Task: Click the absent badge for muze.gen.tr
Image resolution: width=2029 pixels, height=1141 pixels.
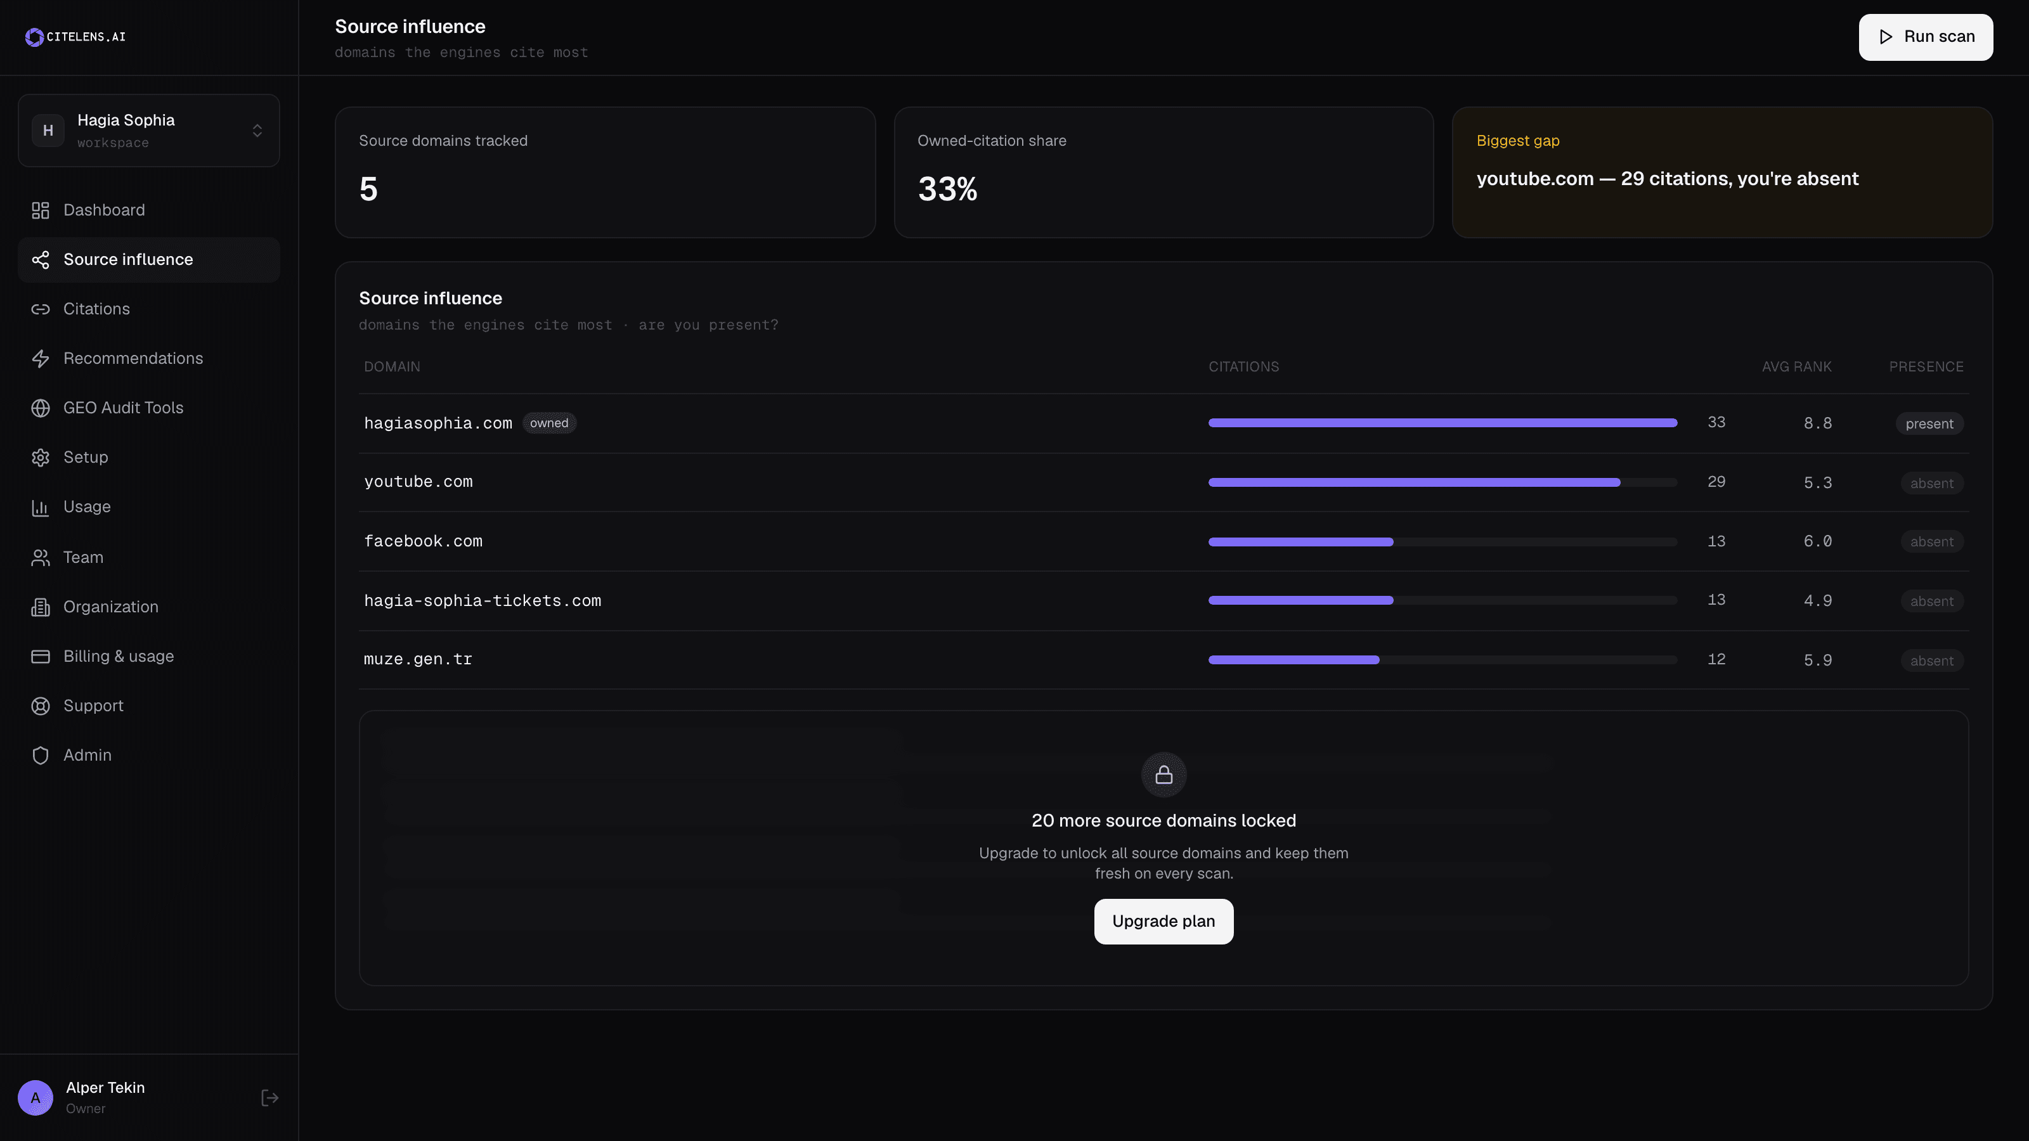Action: coord(1931,661)
